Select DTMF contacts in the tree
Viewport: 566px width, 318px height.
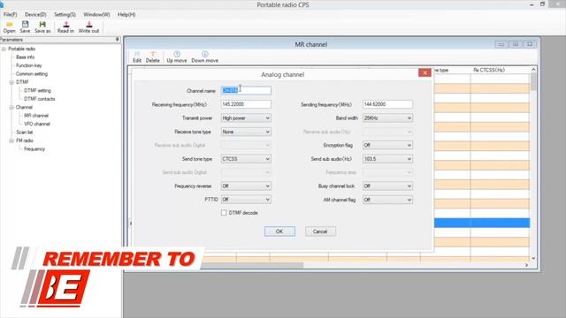click(39, 99)
